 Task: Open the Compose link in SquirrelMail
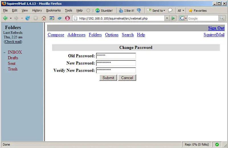point(56,35)
